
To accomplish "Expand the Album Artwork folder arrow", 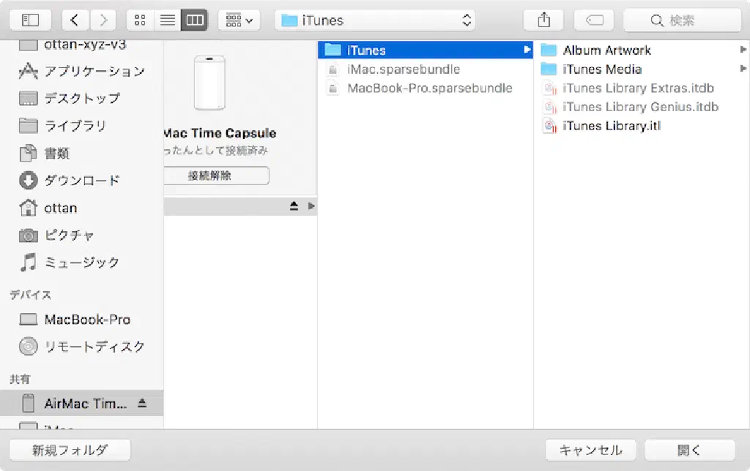I will (743, 50).
